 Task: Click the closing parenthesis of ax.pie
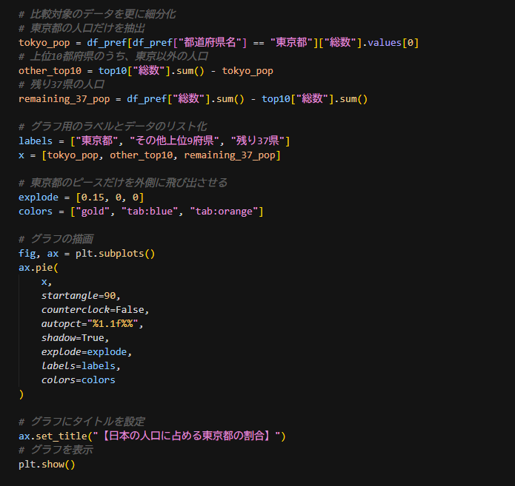[x=21, y=394]
